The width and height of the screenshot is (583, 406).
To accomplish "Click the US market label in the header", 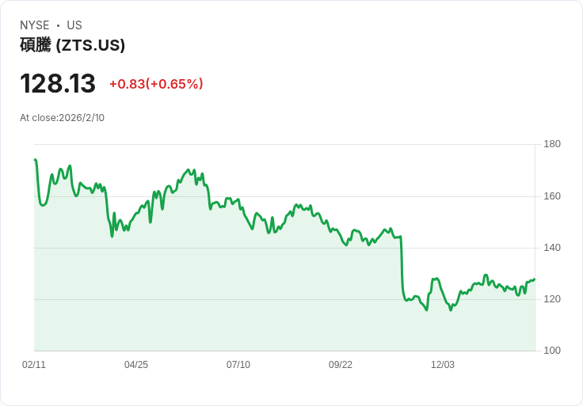I will [x=74, y=25].
